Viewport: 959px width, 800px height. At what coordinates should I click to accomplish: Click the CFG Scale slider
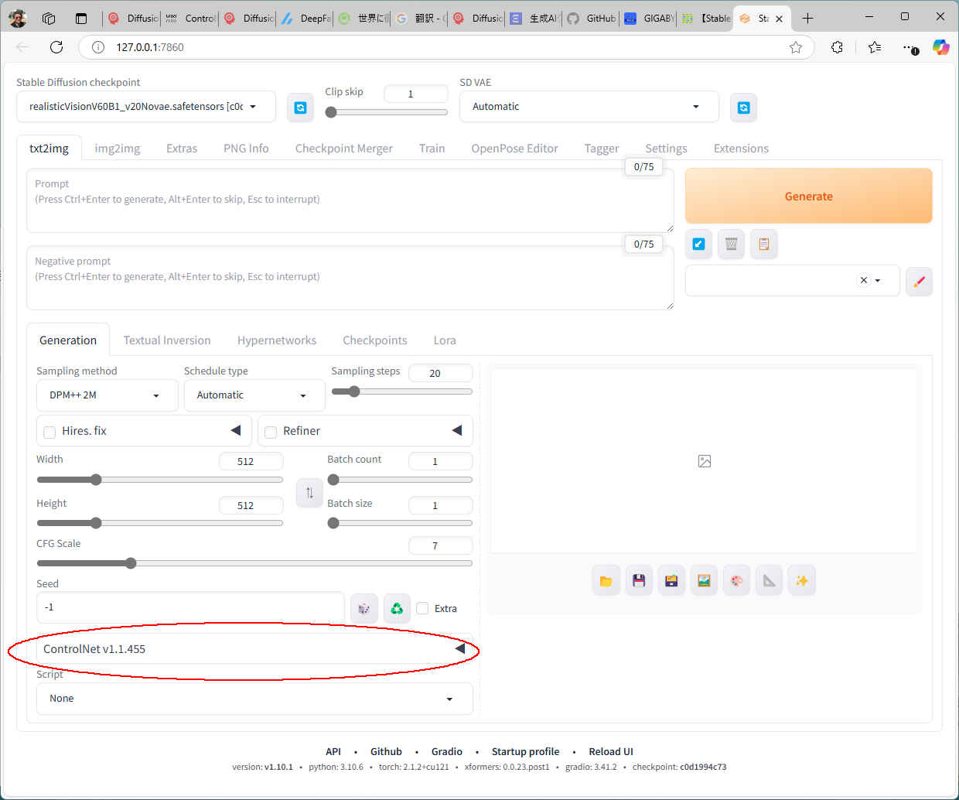pyautogui.click(x=254, y=563)
